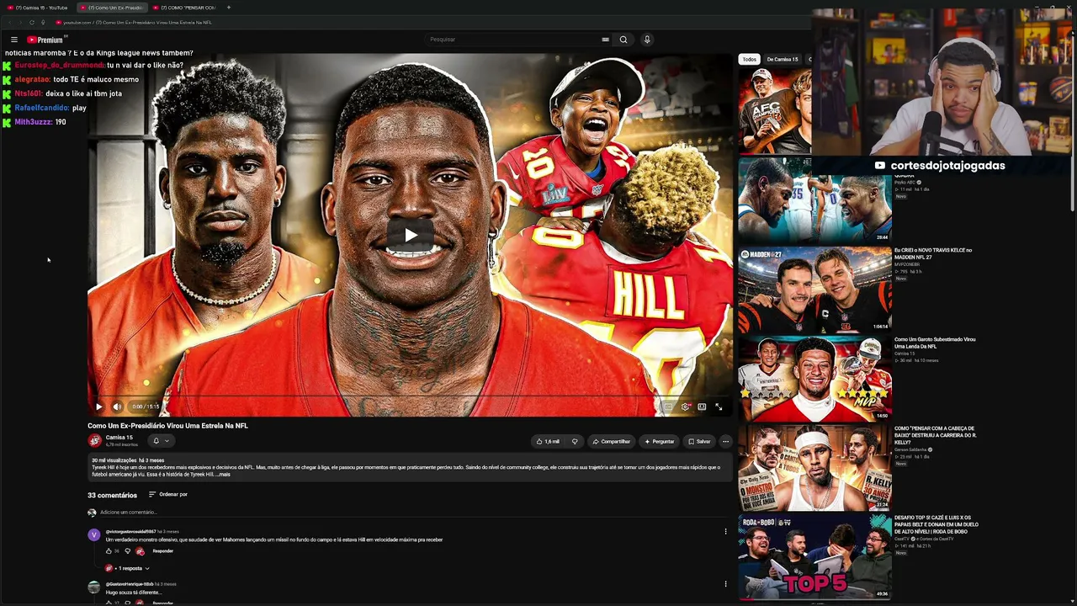Click chat username Rafaelfcandido
This screenshot has height=606, width=1077.
(42, 108)
